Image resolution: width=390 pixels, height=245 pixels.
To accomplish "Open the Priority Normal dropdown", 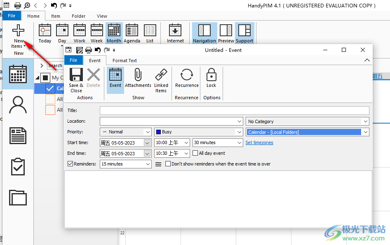I will tap(148, 132).
